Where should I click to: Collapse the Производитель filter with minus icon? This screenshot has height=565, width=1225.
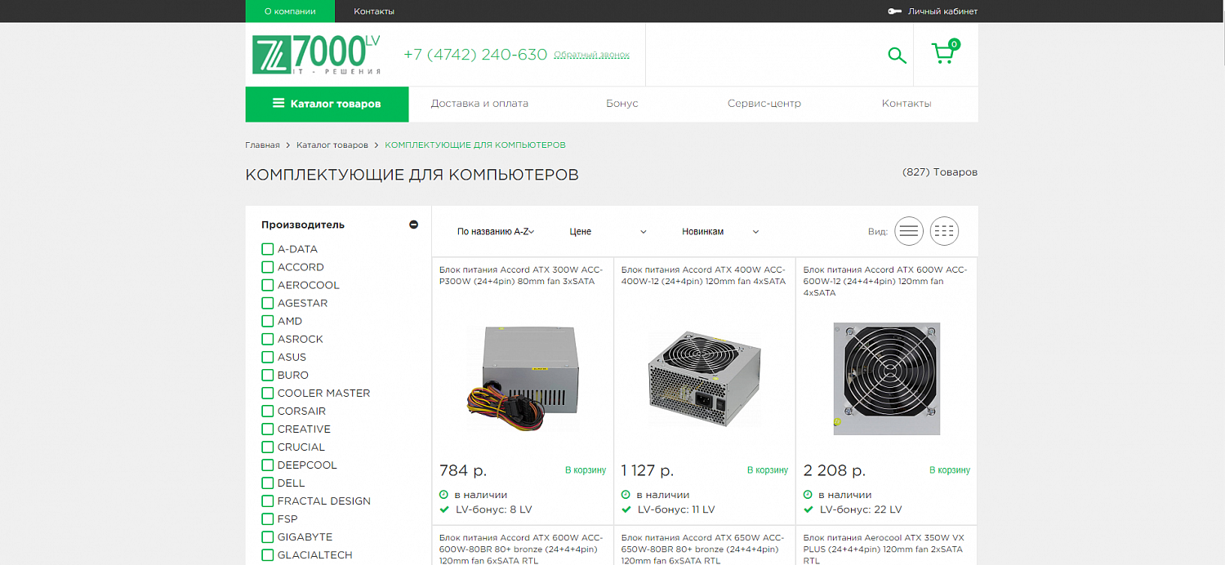[413, 225]
